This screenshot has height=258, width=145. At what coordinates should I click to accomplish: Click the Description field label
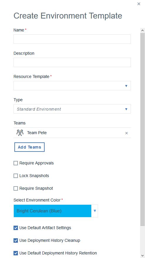pyautogui.click(x=24, y=53)
